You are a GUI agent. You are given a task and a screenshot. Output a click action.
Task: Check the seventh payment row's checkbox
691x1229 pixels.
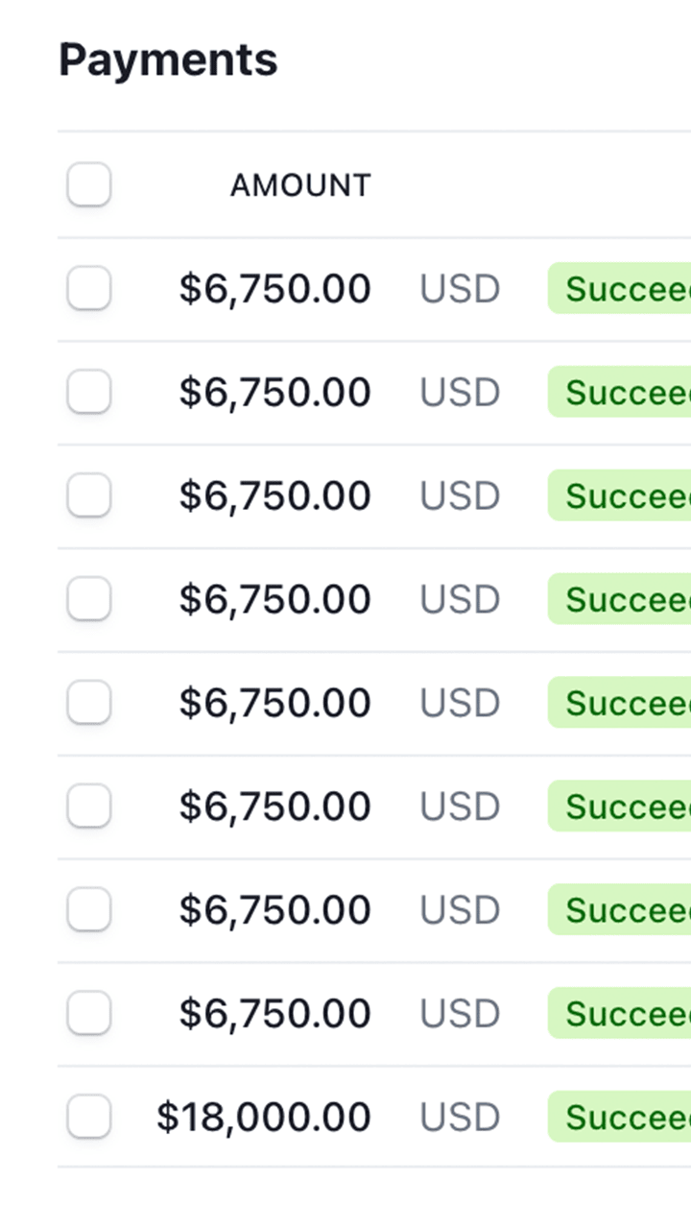pos(89,910)
